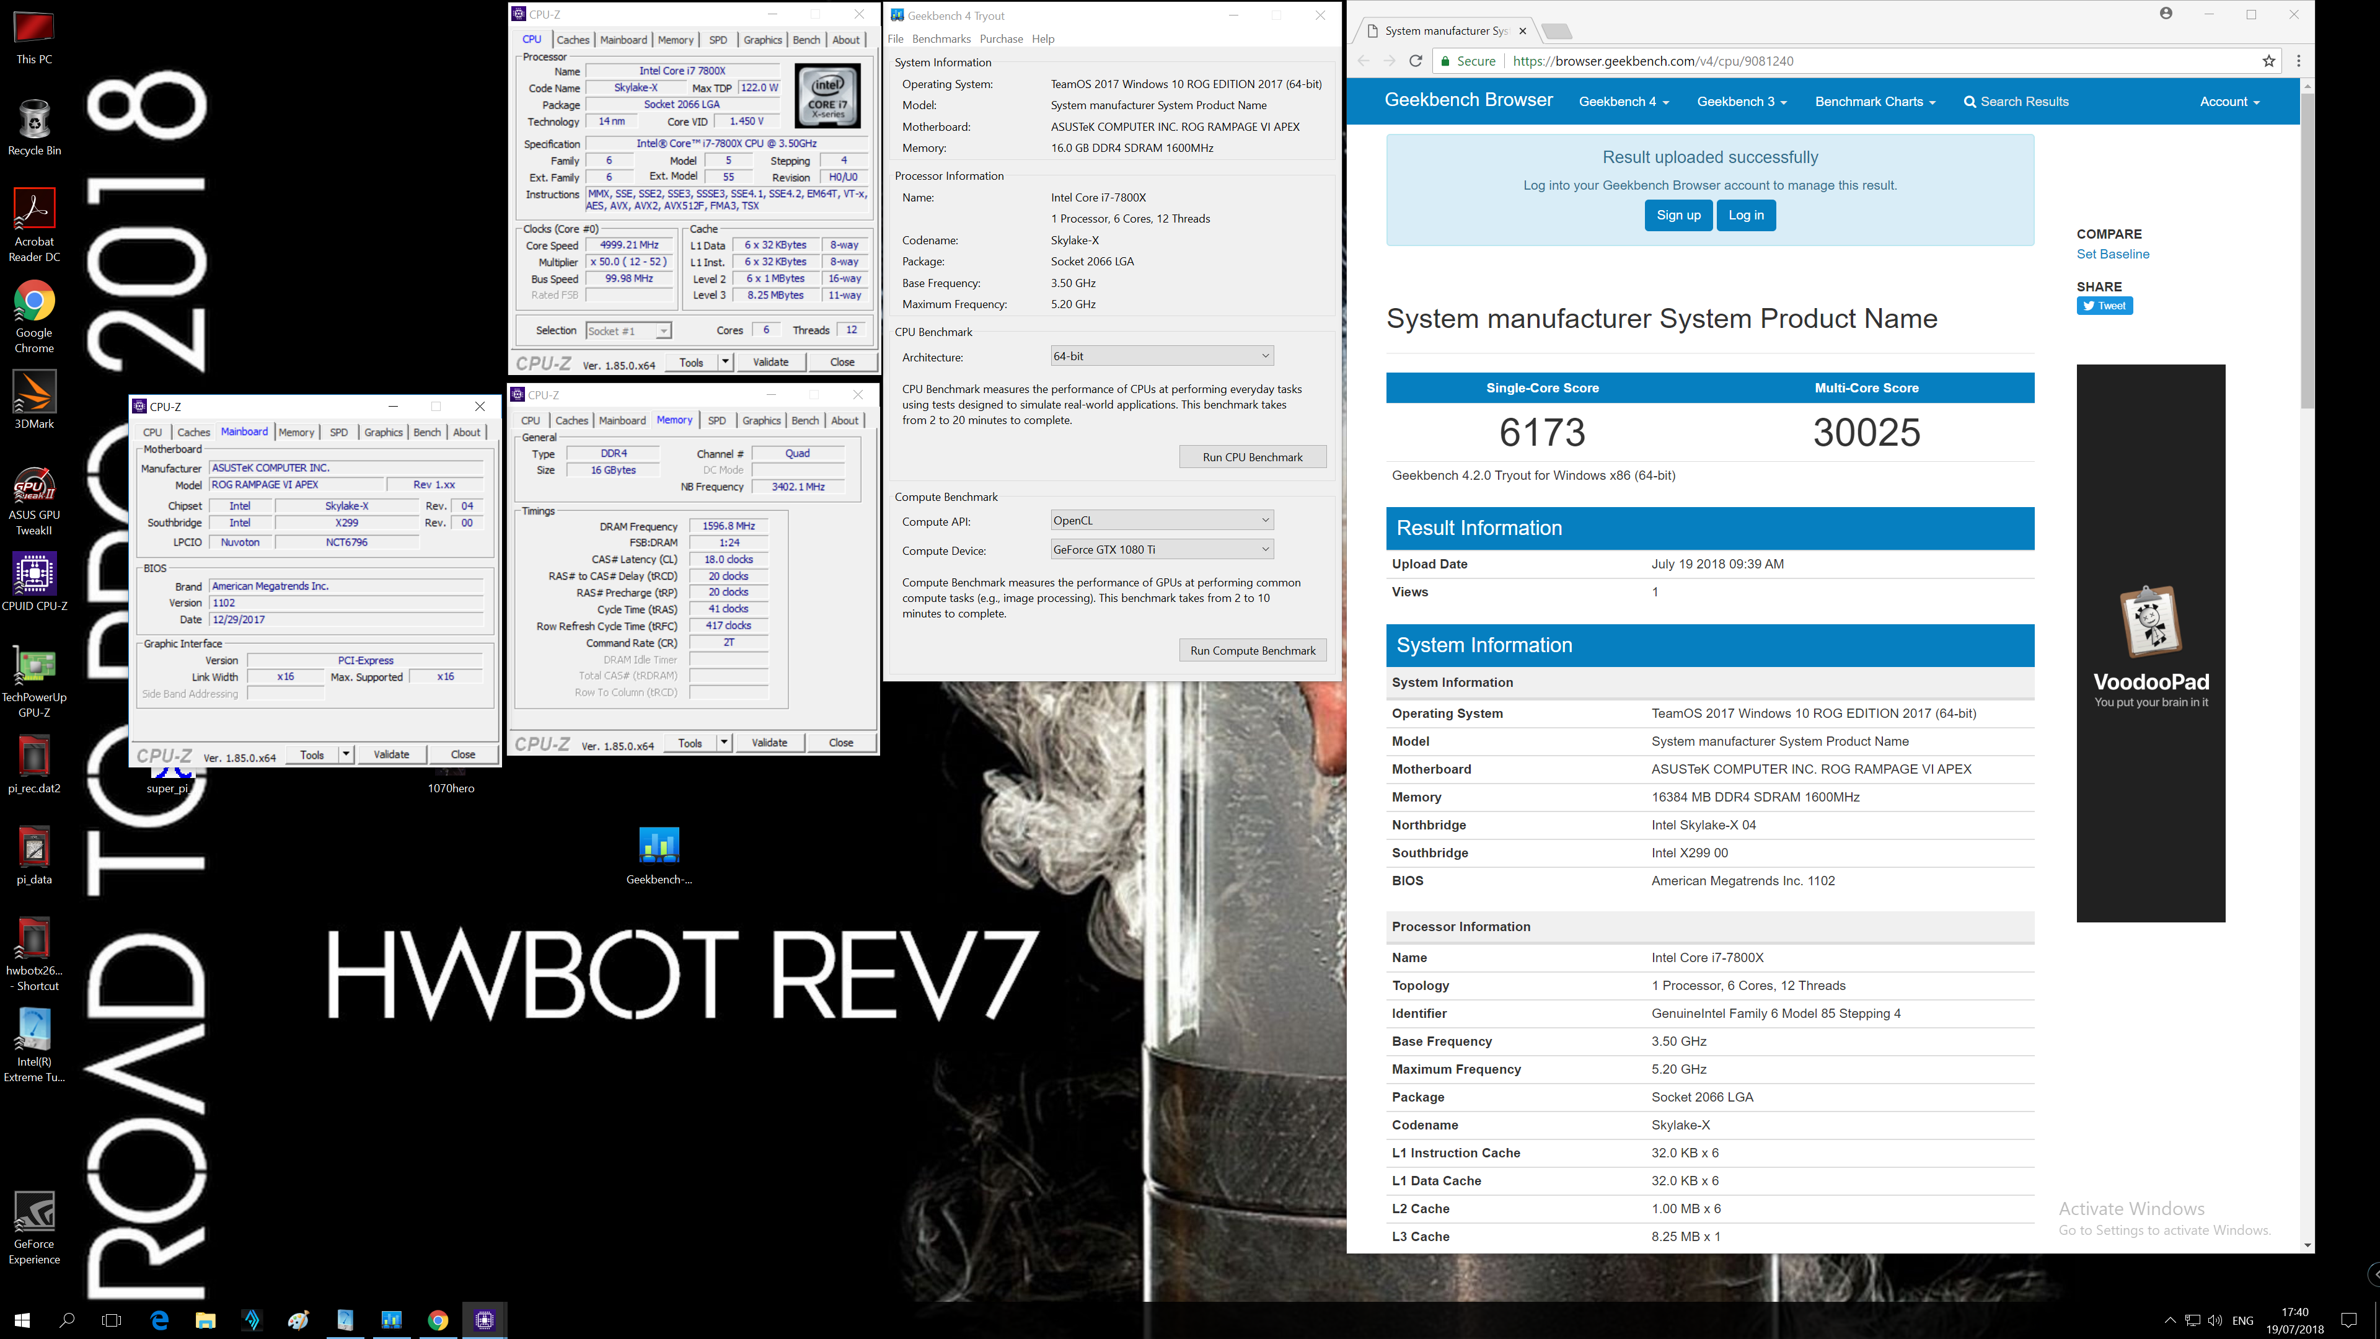Bookmark page with star icon
This screenshot has height=1339, width=2380.
point(2268,61)
